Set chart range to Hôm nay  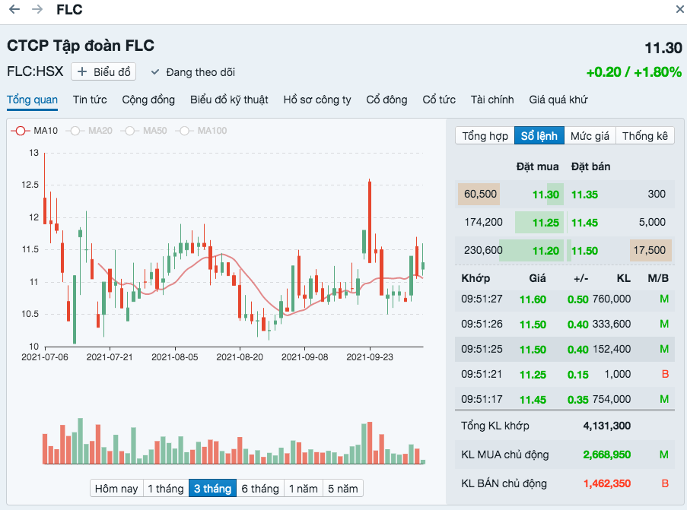(116, 488)
